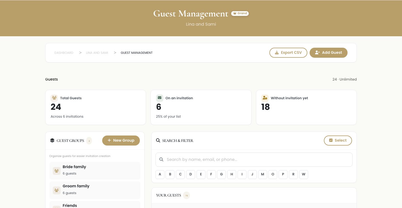Click the Grand plan crown badge

(x=240, y=13)
